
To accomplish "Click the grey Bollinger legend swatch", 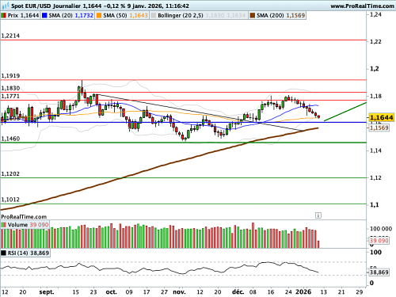I will pyautogui.click(x=154, y=16).
